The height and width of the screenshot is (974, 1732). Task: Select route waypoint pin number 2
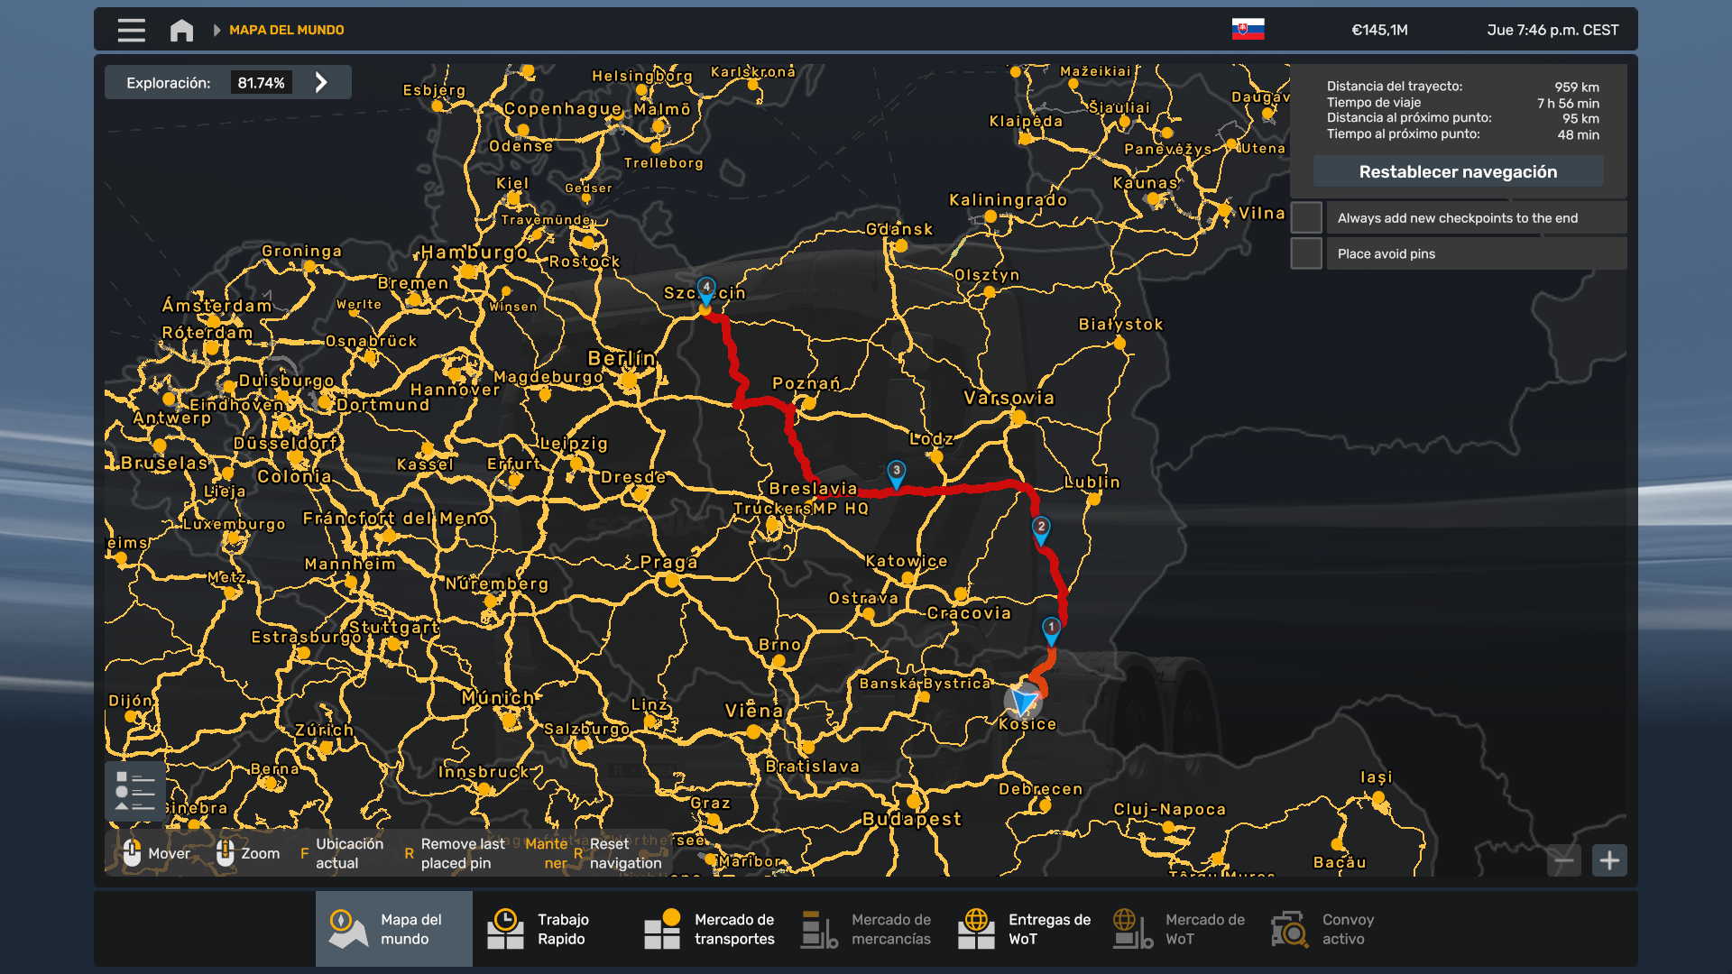click(1041, 529)
